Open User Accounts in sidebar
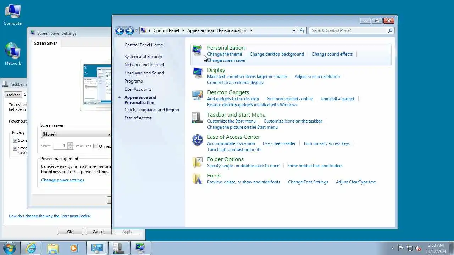The image size is (454, 255). pyautogui.click(x=138, y=89)
